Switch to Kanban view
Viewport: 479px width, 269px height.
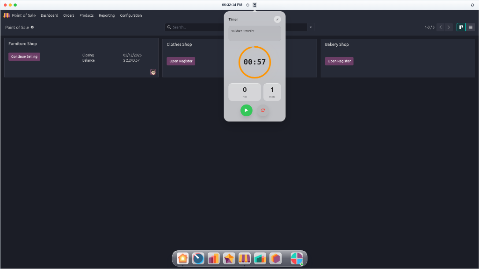point(461,27)
